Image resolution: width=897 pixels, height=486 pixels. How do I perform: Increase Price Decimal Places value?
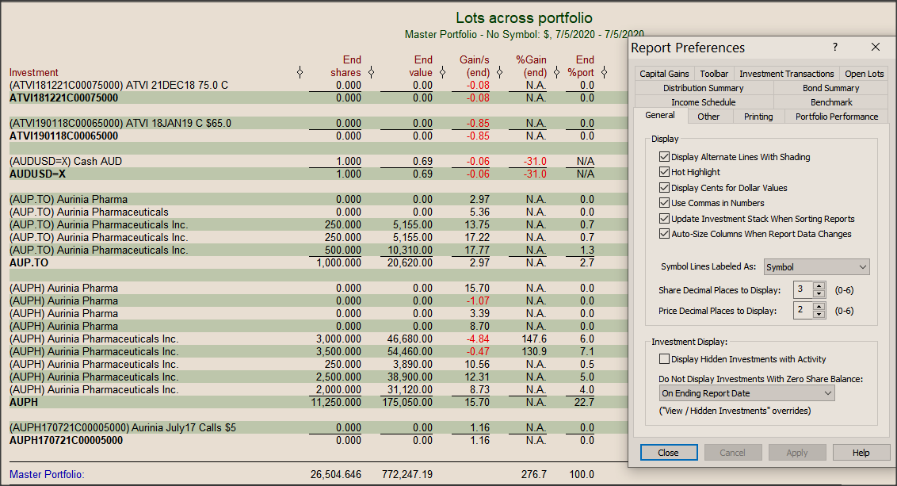coord(819,307)
